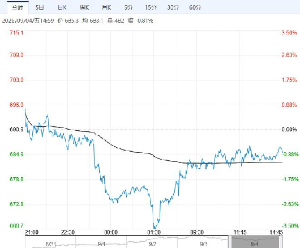This screenshot has height=248, width=300.
Task: Switch to the 5分 minute chart
Action: point(128,8)
